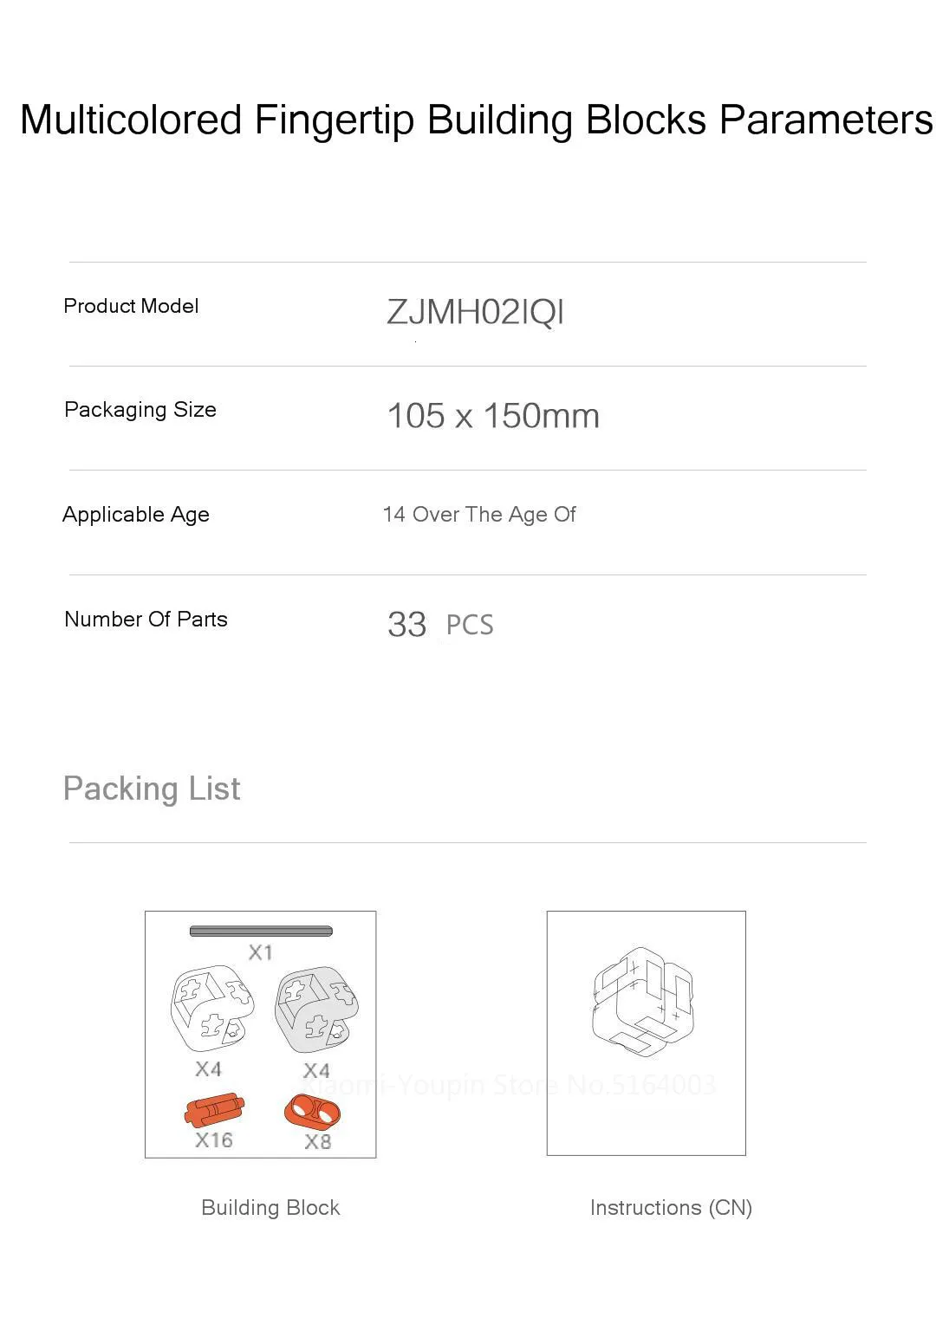The height and width of the screenshot is (1331, 936).
Task: Click the Instructions (CN) caption
Action: (671, 1208)
